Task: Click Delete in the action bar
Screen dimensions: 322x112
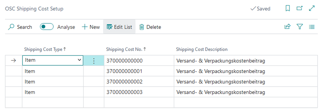Action: click(150, 27)
